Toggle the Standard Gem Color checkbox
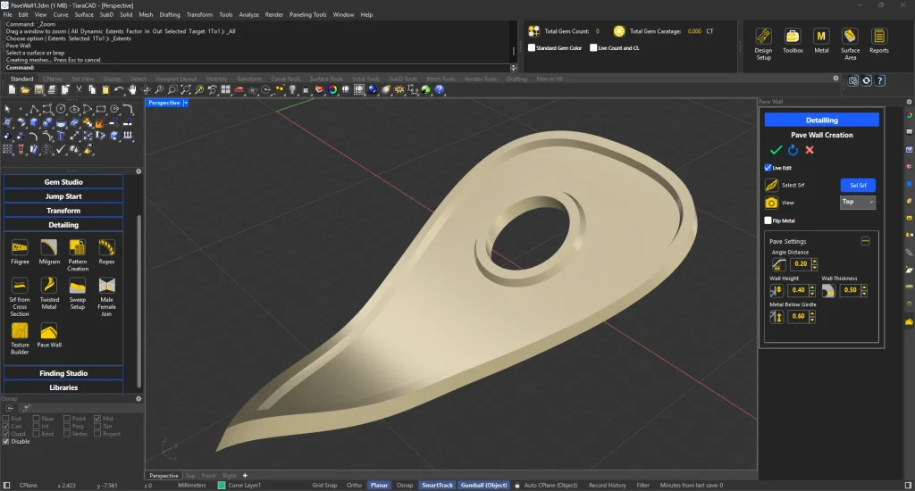The image size is (915, 491). point(533,47)
